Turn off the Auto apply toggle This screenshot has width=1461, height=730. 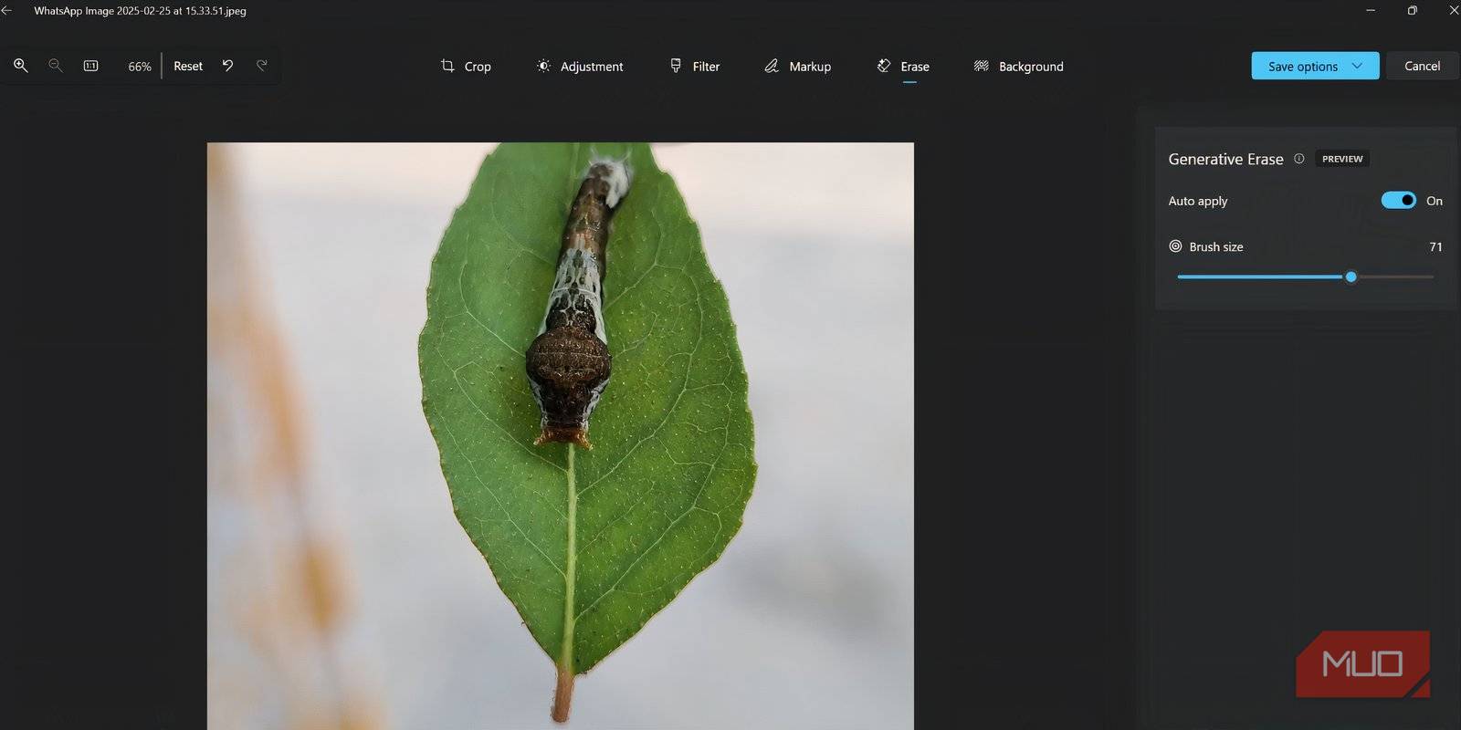click(1398, 201)
